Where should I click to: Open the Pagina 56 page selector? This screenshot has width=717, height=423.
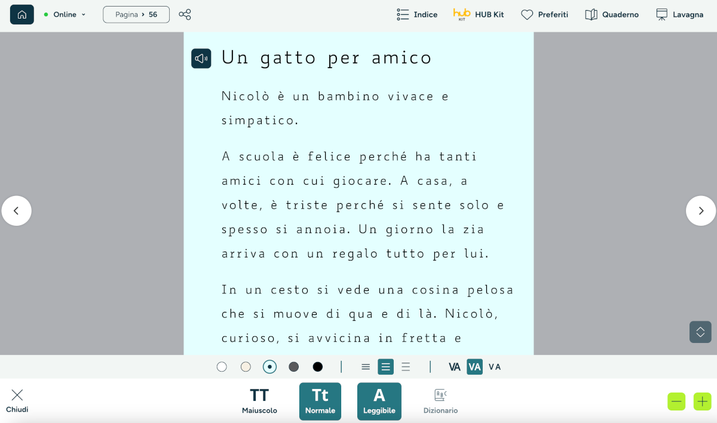click(x=136, y=14)
